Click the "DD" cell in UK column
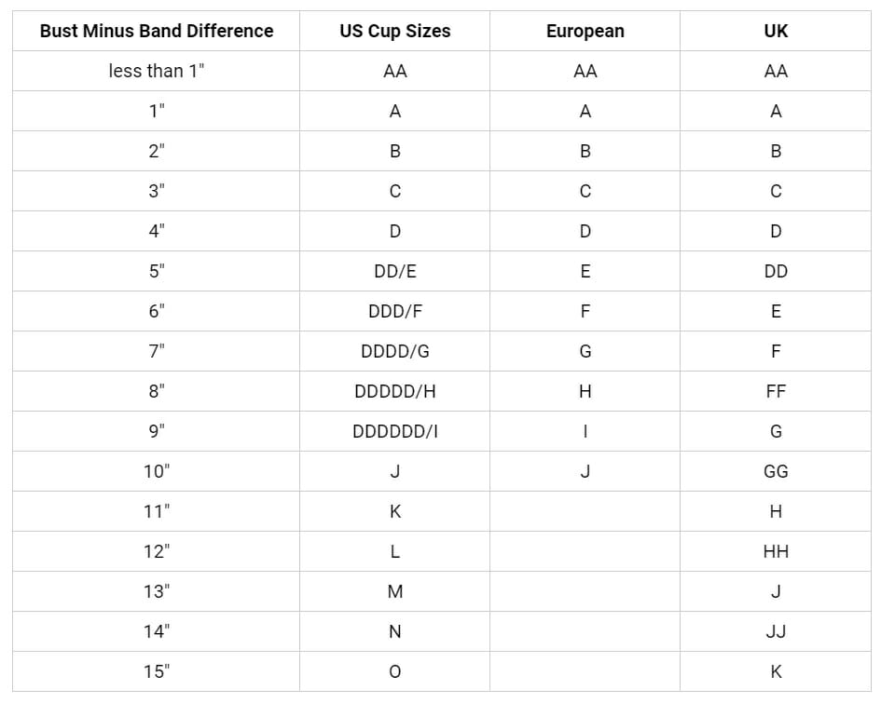This screenshot has width=881, height=703. tap(776, 271)
